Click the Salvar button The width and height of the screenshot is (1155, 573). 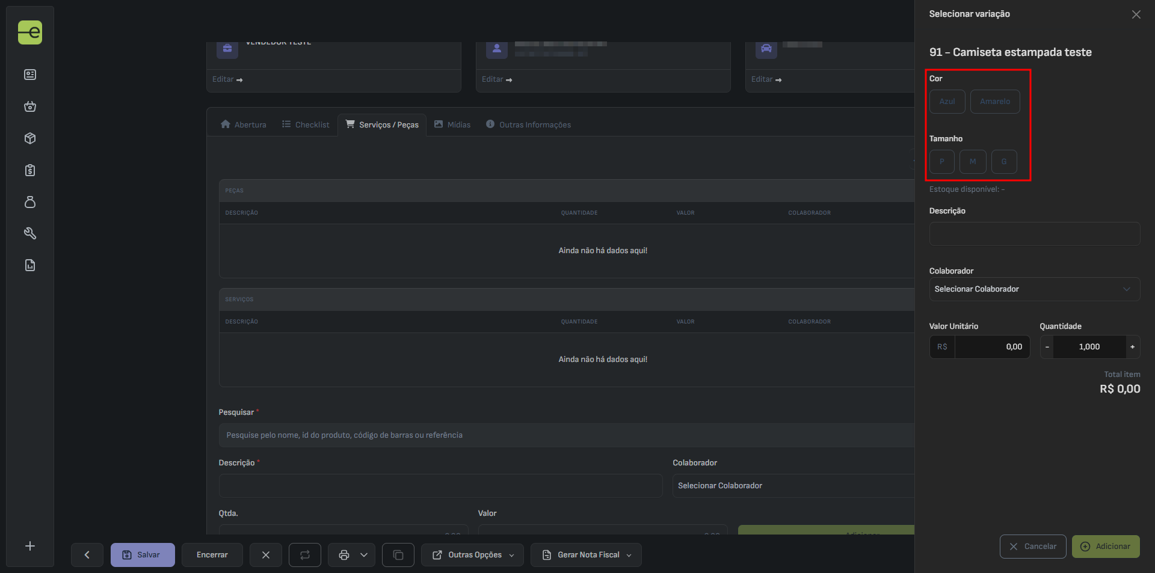143,555
